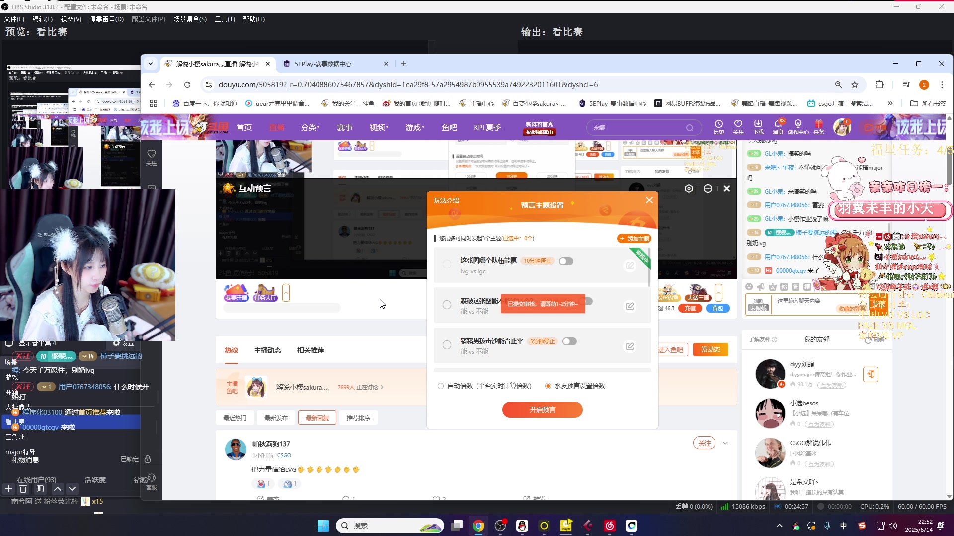The width and height of the screenshot is (954, 536).
Task: Click edit icon for 猪猪男孩击沙能否正平 topic
Action: (630, 346)
